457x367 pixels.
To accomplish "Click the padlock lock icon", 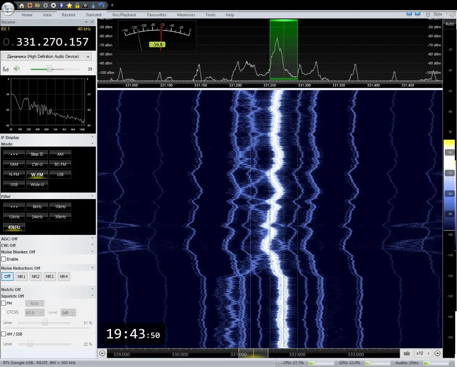I will pos(77,5).
